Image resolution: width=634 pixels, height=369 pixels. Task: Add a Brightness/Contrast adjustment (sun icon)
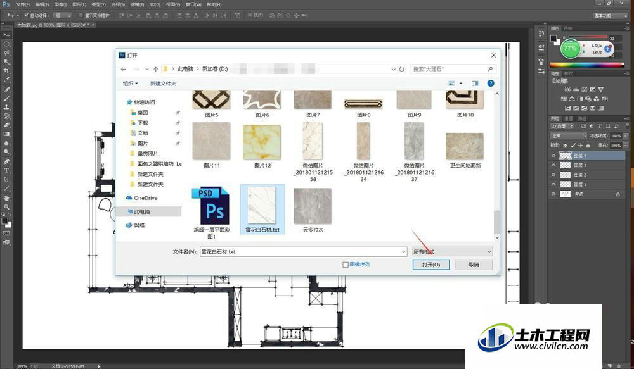[x=567, y=90]
